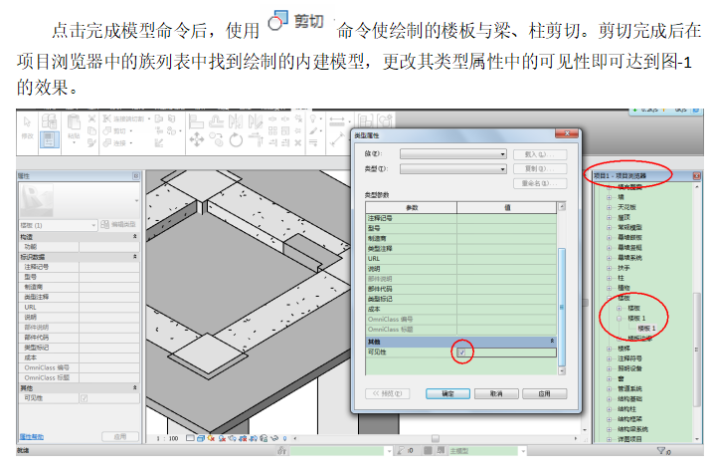Click the 连接端切割 cope icon

(106, 118)
